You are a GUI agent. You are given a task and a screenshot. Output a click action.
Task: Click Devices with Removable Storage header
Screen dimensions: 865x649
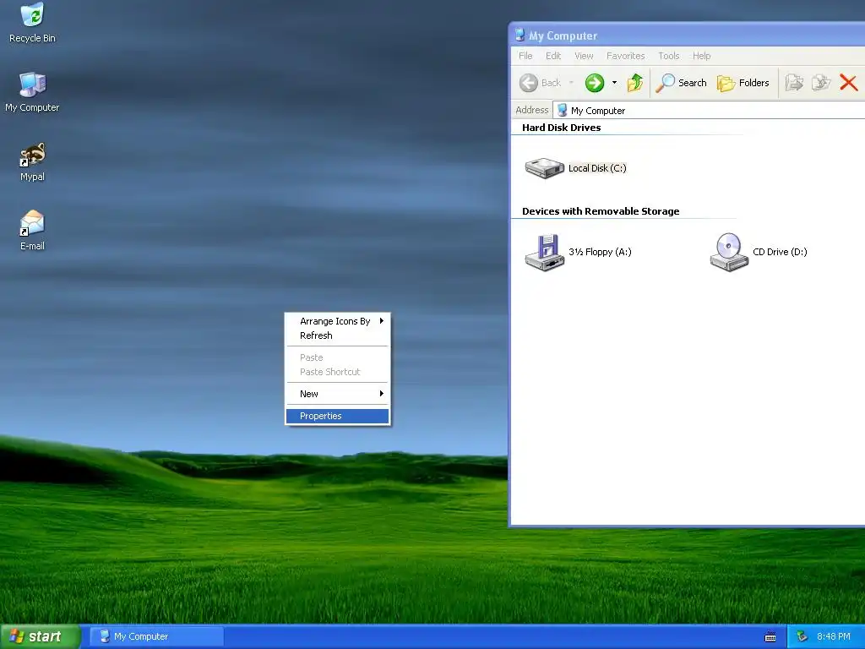601,211
